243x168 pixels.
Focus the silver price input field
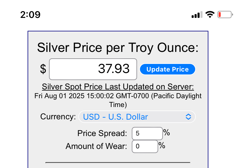[x=93, y=69]
